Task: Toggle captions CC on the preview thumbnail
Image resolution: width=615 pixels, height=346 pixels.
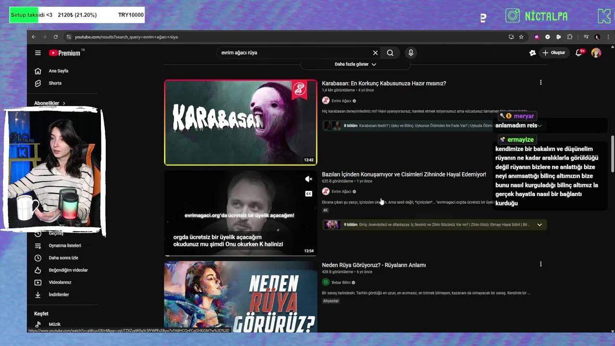Action: point(308,194)
